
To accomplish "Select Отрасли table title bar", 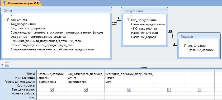I will [x=199, y=37].
